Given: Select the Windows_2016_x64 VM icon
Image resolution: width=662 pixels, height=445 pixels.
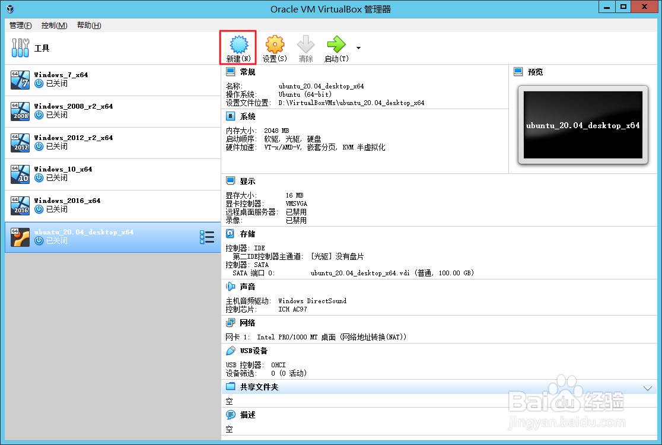Looking at the screenshot, I should (20, 206).
